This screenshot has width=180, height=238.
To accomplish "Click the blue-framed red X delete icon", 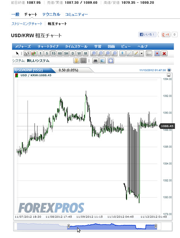I will [157, 54].
